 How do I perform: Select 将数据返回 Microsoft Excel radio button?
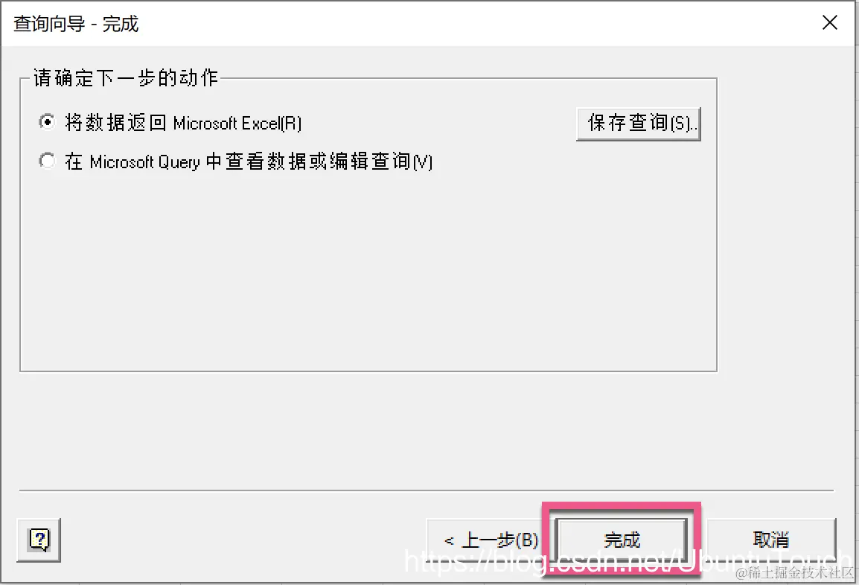[x=47, y=121]
